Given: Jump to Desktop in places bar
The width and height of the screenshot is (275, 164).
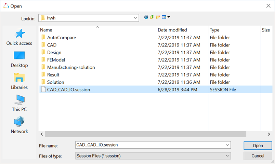Looking at the screenshot, I should coord(19,59).
